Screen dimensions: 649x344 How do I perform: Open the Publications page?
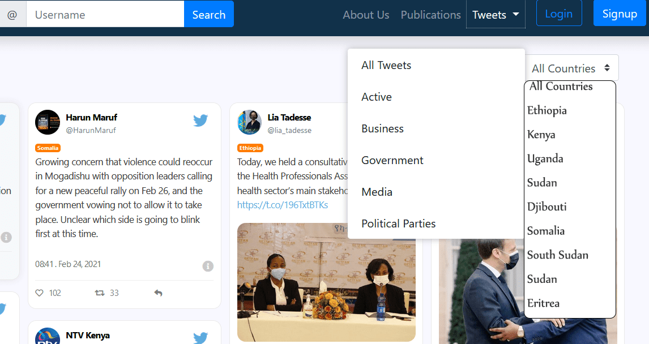click(430, 15)
